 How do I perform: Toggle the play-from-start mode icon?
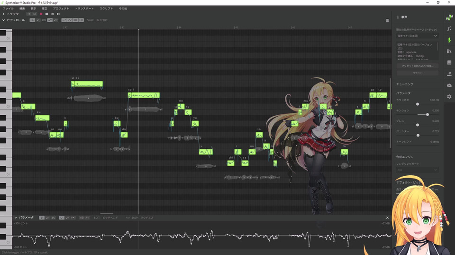(x=28, y=14)
